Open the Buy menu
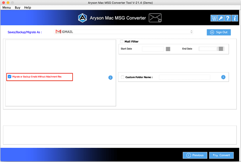 coord(17,7)
